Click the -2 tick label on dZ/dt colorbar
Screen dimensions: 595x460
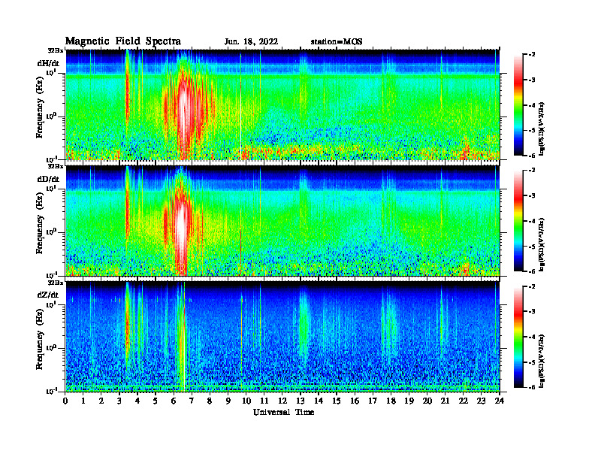pos(532,286)
